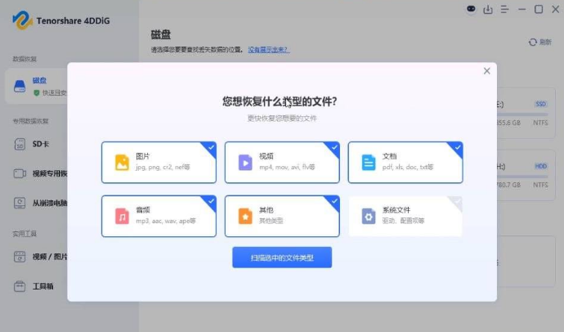This screenshot has width=564, height=332.
Task: Click the refresh icon labeled 刷新
Action: pos(533,43)
